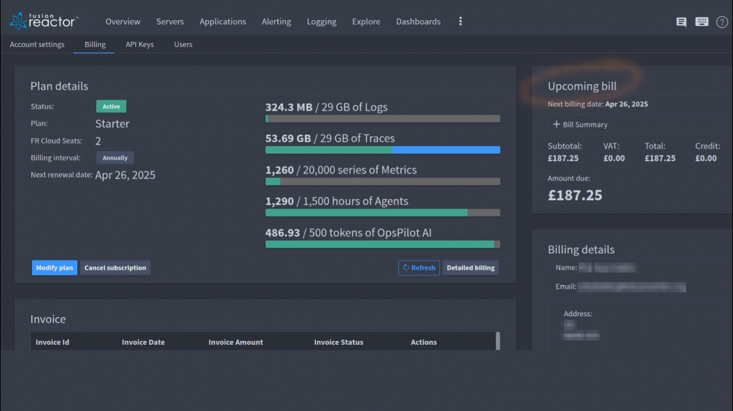Click the OpsPilot AI tokens usage bar
This screenshot has width=733, height=411.
click(383, 244)
